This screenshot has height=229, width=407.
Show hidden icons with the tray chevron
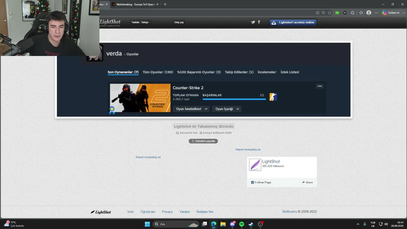[x=358, y=224]
